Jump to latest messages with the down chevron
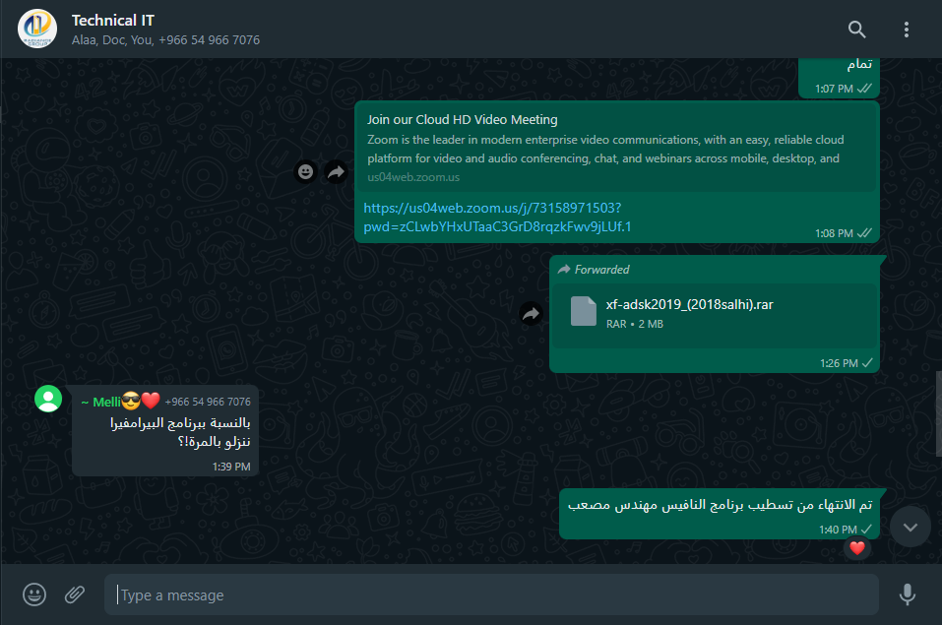 pyautogui.click(x=911, y=527)
